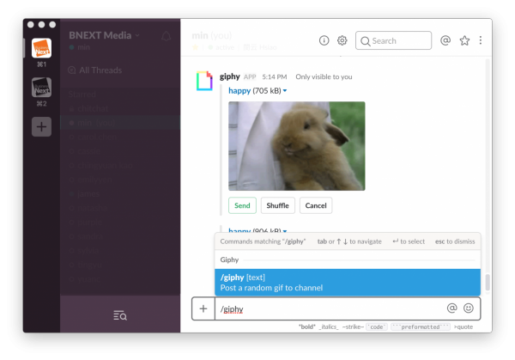Toggle the star next to conversation title
The width and height of the screenshot is (515, 360).
[x=195, y=47]
